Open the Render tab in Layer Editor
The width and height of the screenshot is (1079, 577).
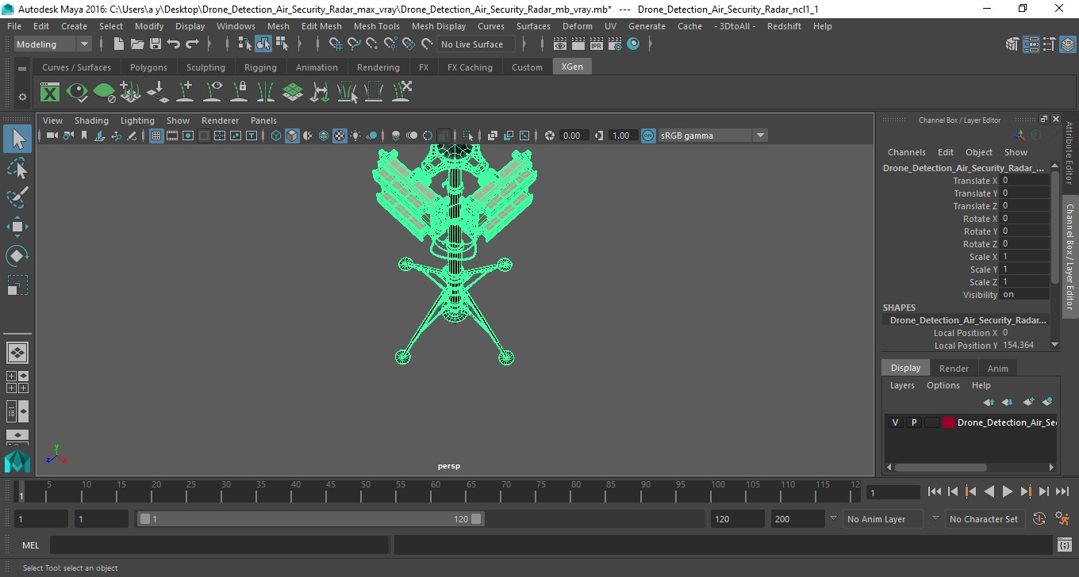tap(954, 369)
